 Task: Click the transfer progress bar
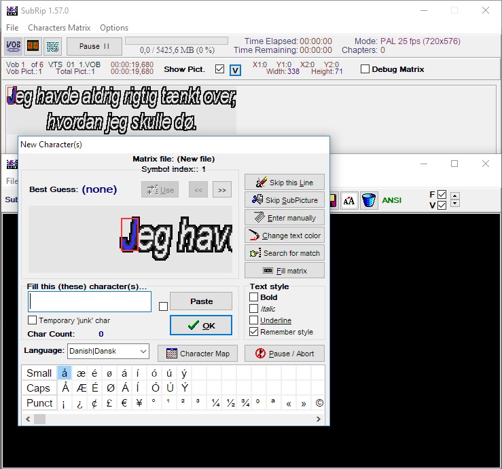point(177,41)
